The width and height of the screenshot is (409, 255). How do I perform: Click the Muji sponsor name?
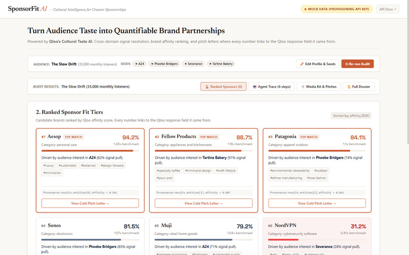click(166, 226)
